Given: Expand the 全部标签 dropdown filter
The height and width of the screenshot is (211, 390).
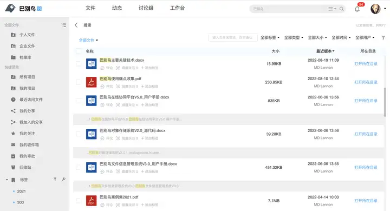Looking at the screenshot, I should click(270, 37).
